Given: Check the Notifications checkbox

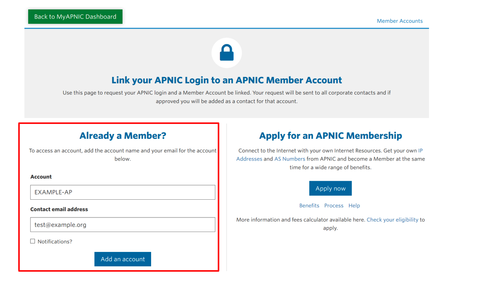Looking at the screenshot, I should (x=32, y=241).
